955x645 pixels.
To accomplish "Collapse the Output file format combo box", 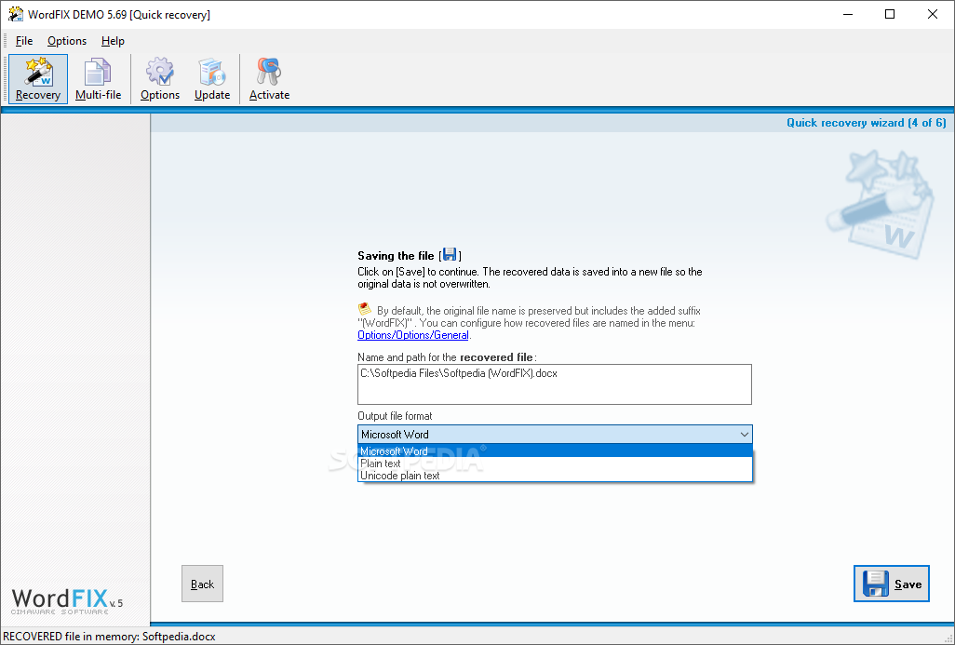I will click(x=745, y=435).
